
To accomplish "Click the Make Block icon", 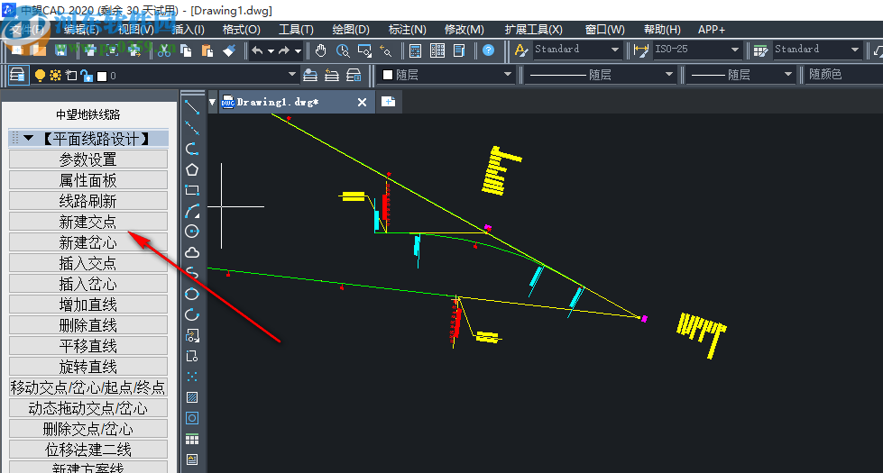I will 192,356.
